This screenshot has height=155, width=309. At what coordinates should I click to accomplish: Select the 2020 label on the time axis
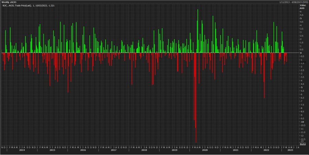(205, 150)
